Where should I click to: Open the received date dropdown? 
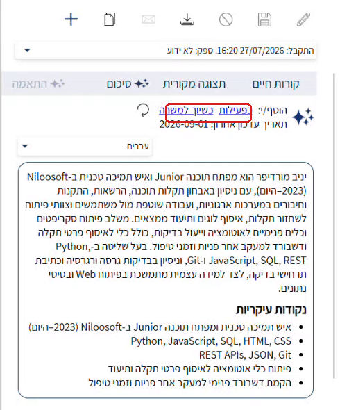point(166,51)
